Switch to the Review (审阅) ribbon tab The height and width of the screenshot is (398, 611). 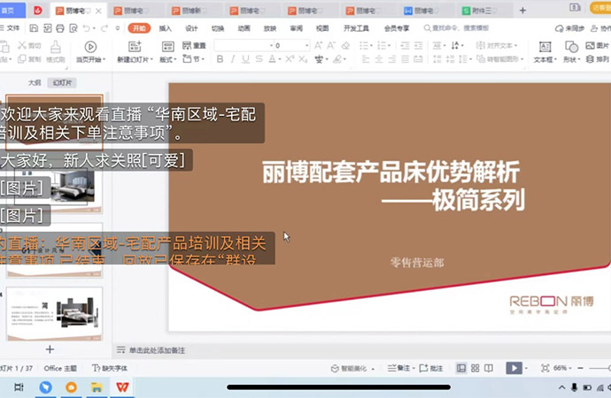(296, 28)
